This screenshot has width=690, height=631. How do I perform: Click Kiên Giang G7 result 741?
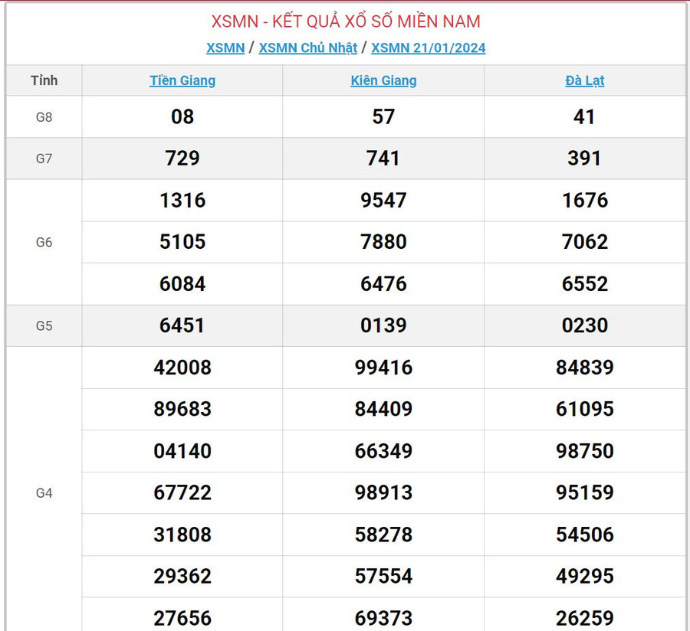coord(383,159)
